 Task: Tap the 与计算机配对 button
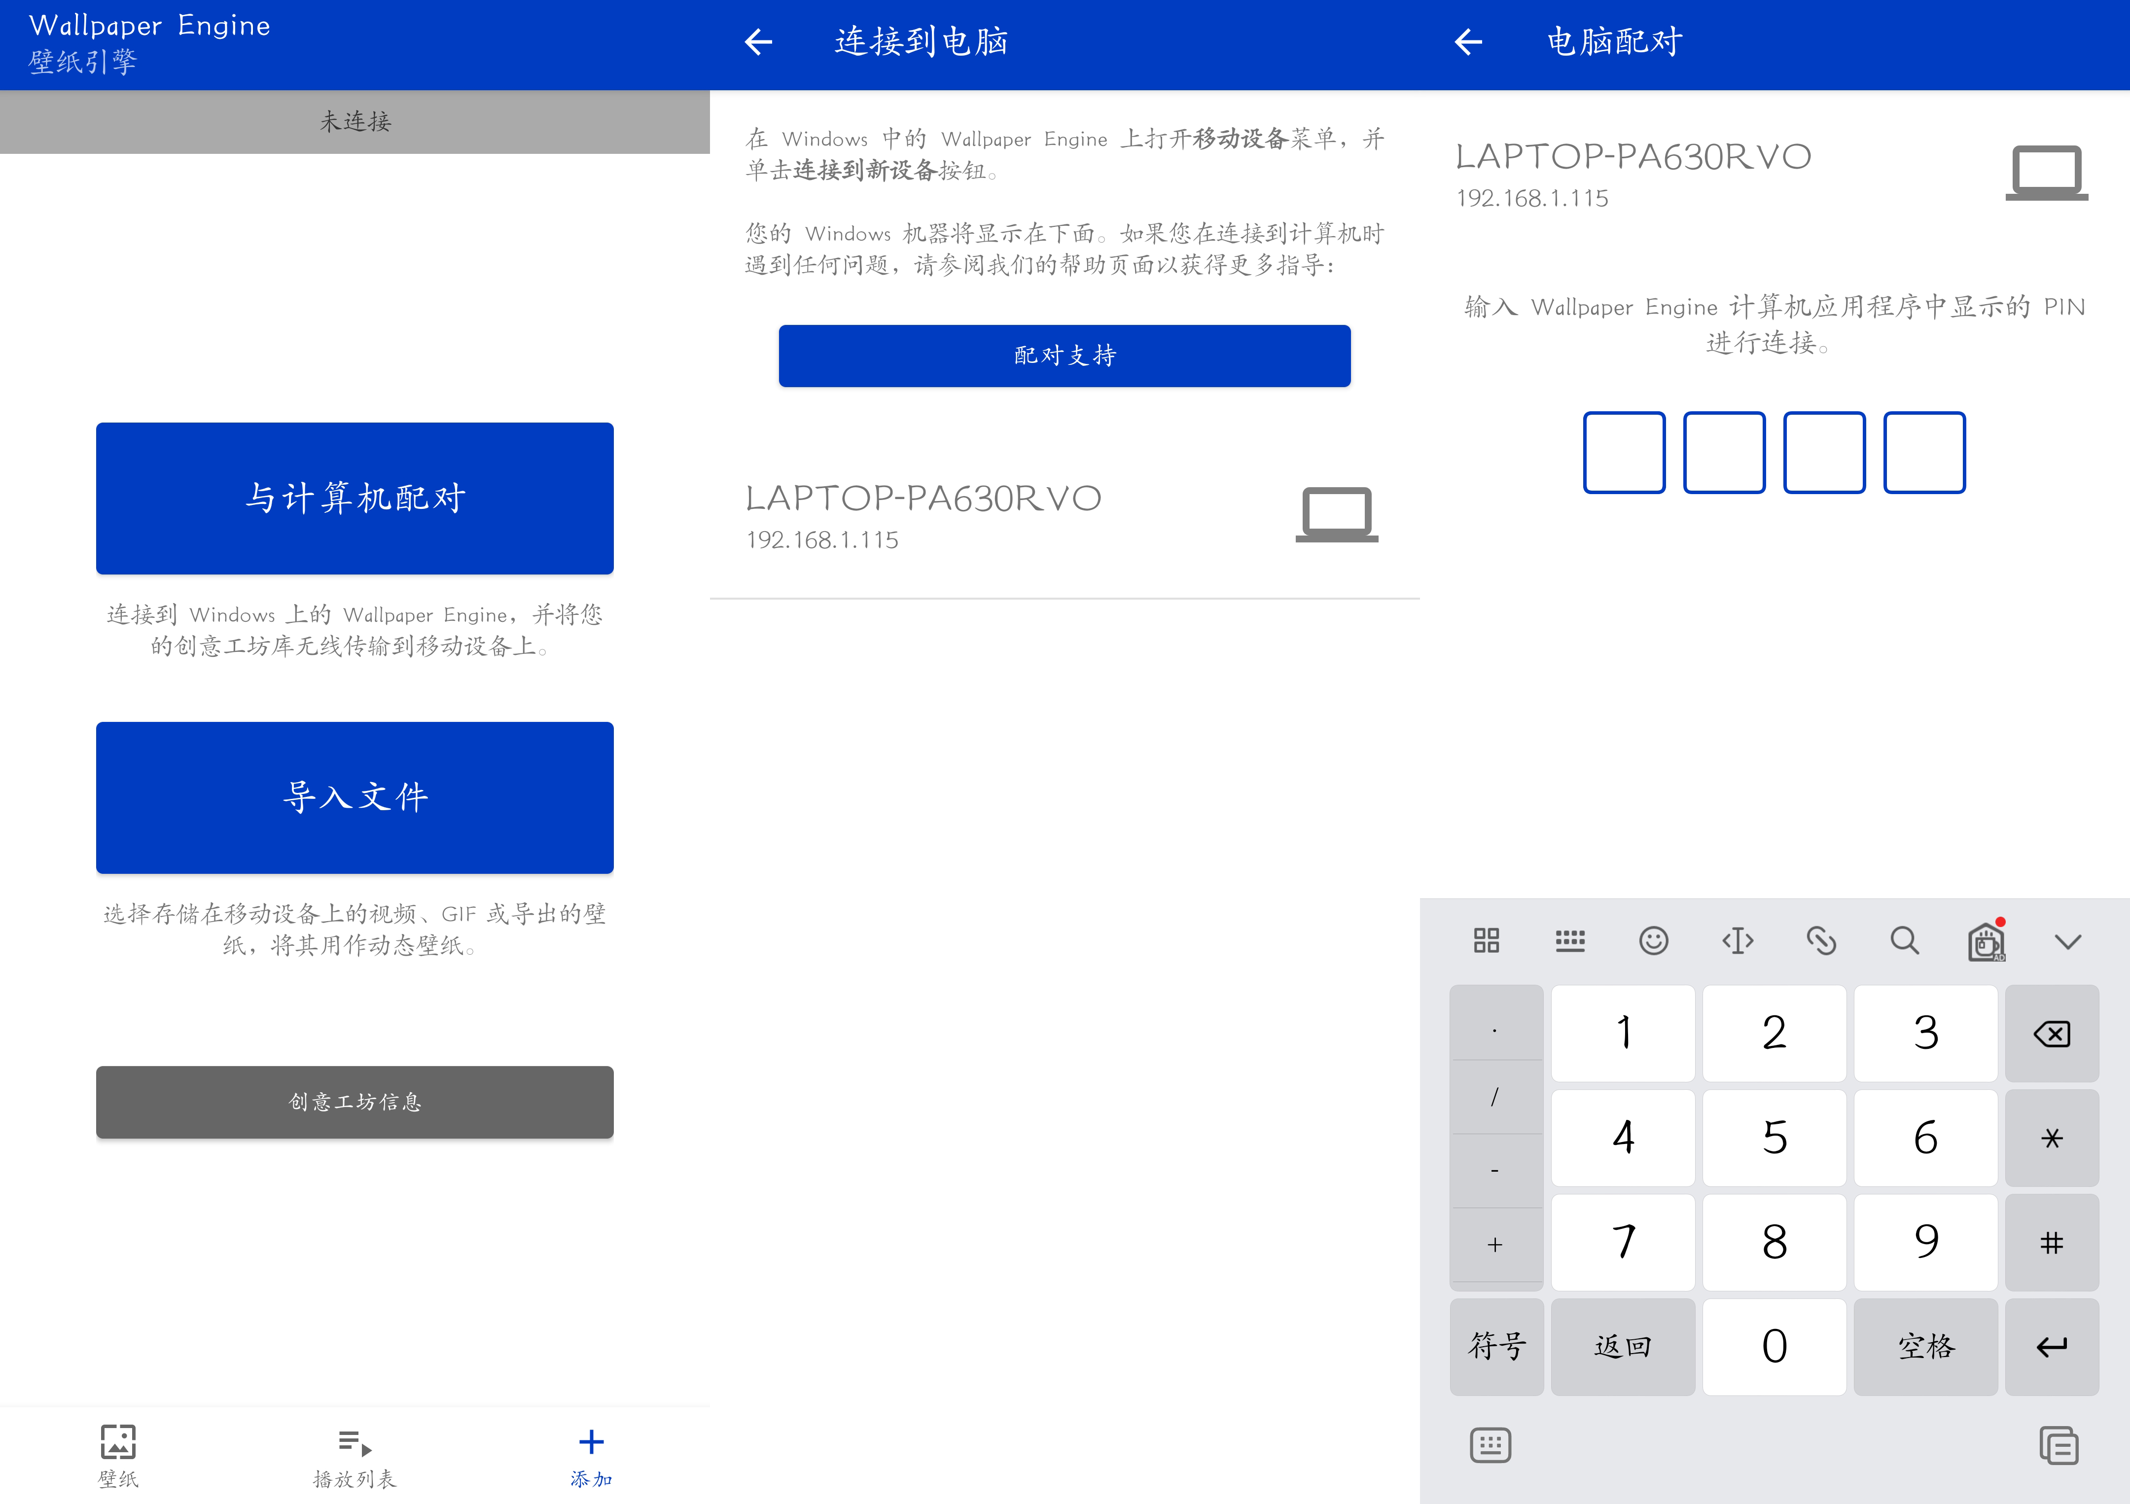pyautogui.click(x=355, y=498)
